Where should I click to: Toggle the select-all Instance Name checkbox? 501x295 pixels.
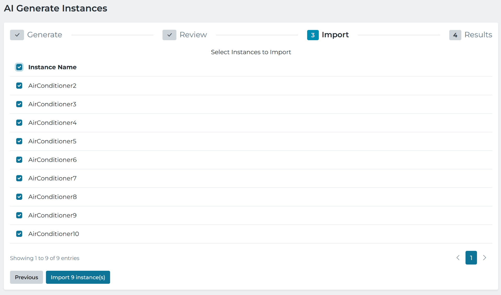[19, 67]
